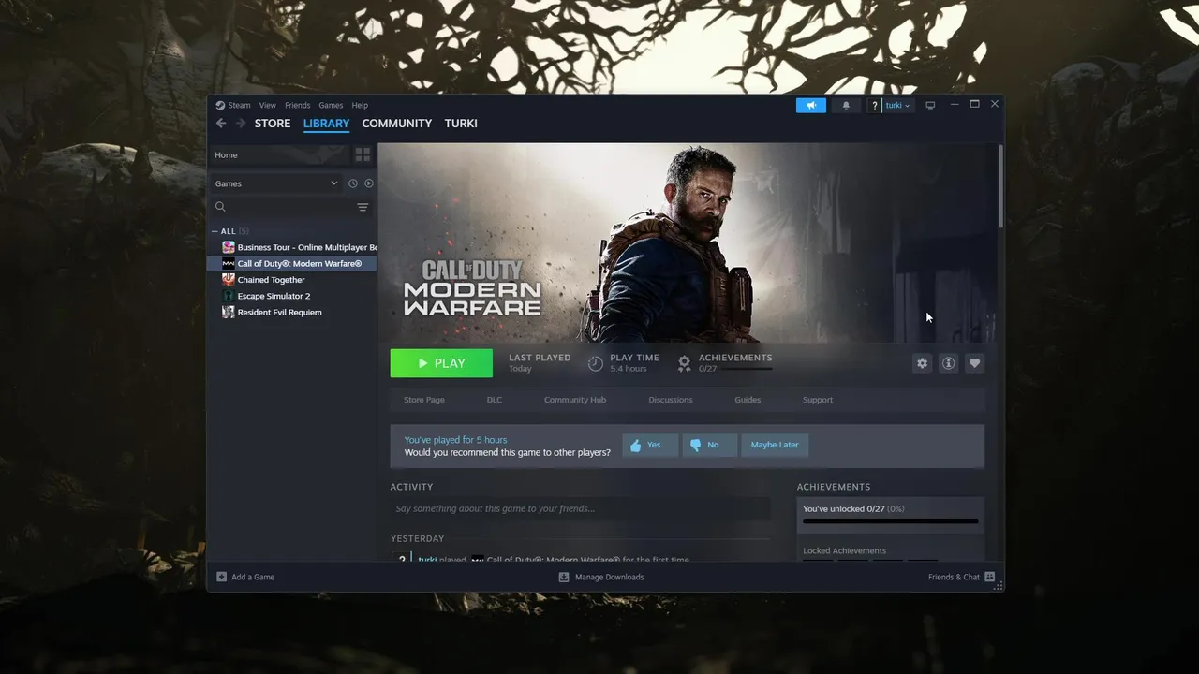Open game info details button
The width and height of the screenshot is (1199, 674).
tap(949, 363)
